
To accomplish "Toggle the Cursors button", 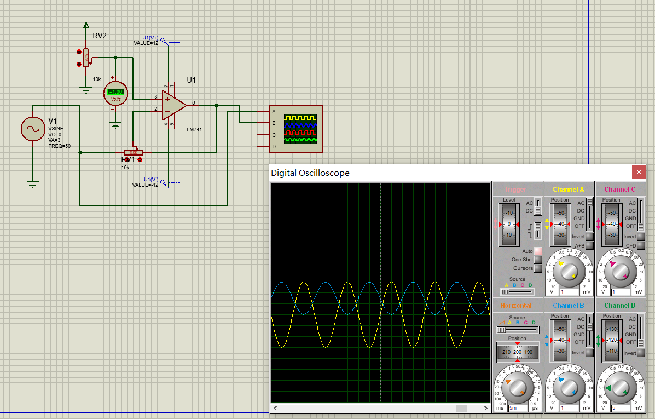I will click(538, 268).
